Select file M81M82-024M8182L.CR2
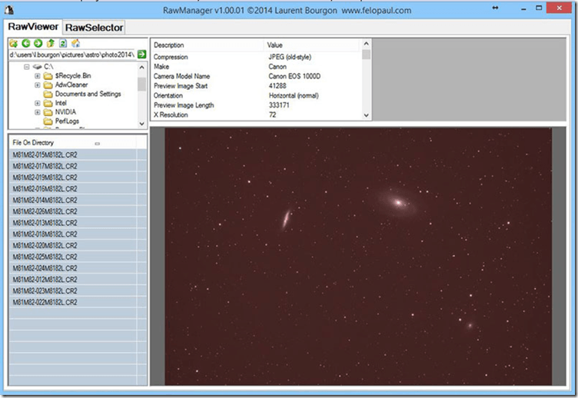 (x=72, y=268)
